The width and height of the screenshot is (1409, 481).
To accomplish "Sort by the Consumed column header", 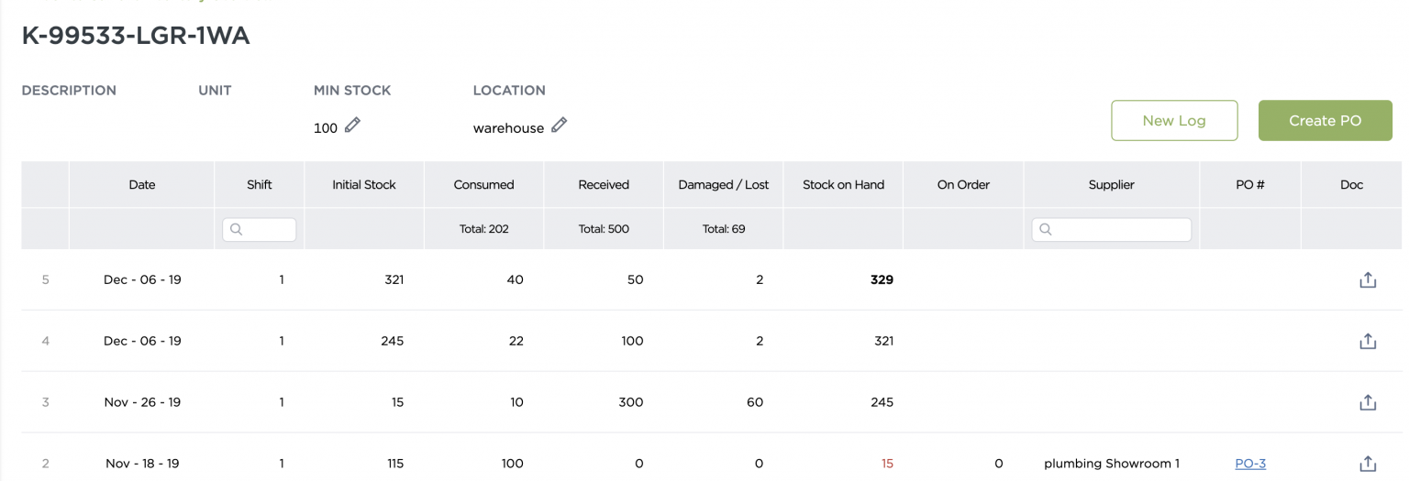I will 483,185.
